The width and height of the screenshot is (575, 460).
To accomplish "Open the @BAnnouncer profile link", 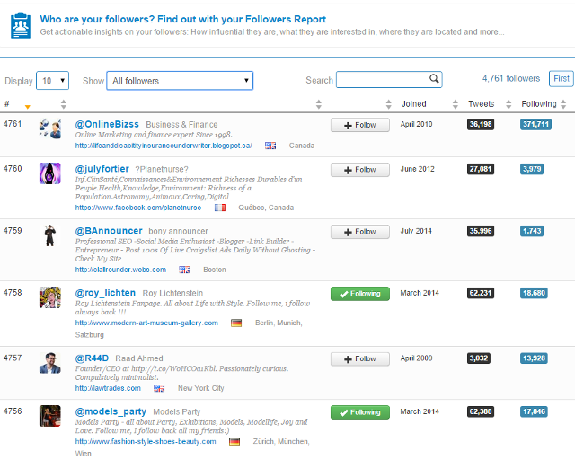I will [109, 231].
